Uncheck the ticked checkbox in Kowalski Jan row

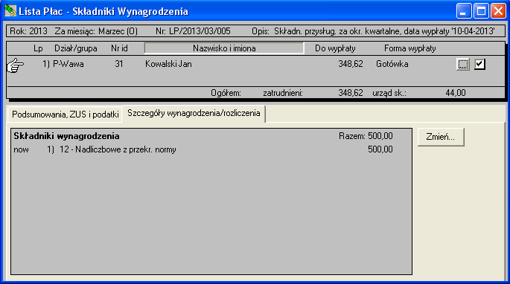coord(479,64)
